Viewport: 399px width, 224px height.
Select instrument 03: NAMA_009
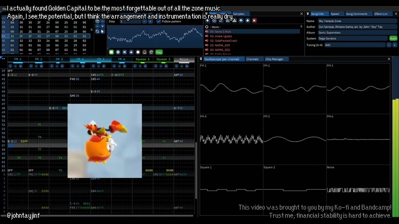[252, 45]
